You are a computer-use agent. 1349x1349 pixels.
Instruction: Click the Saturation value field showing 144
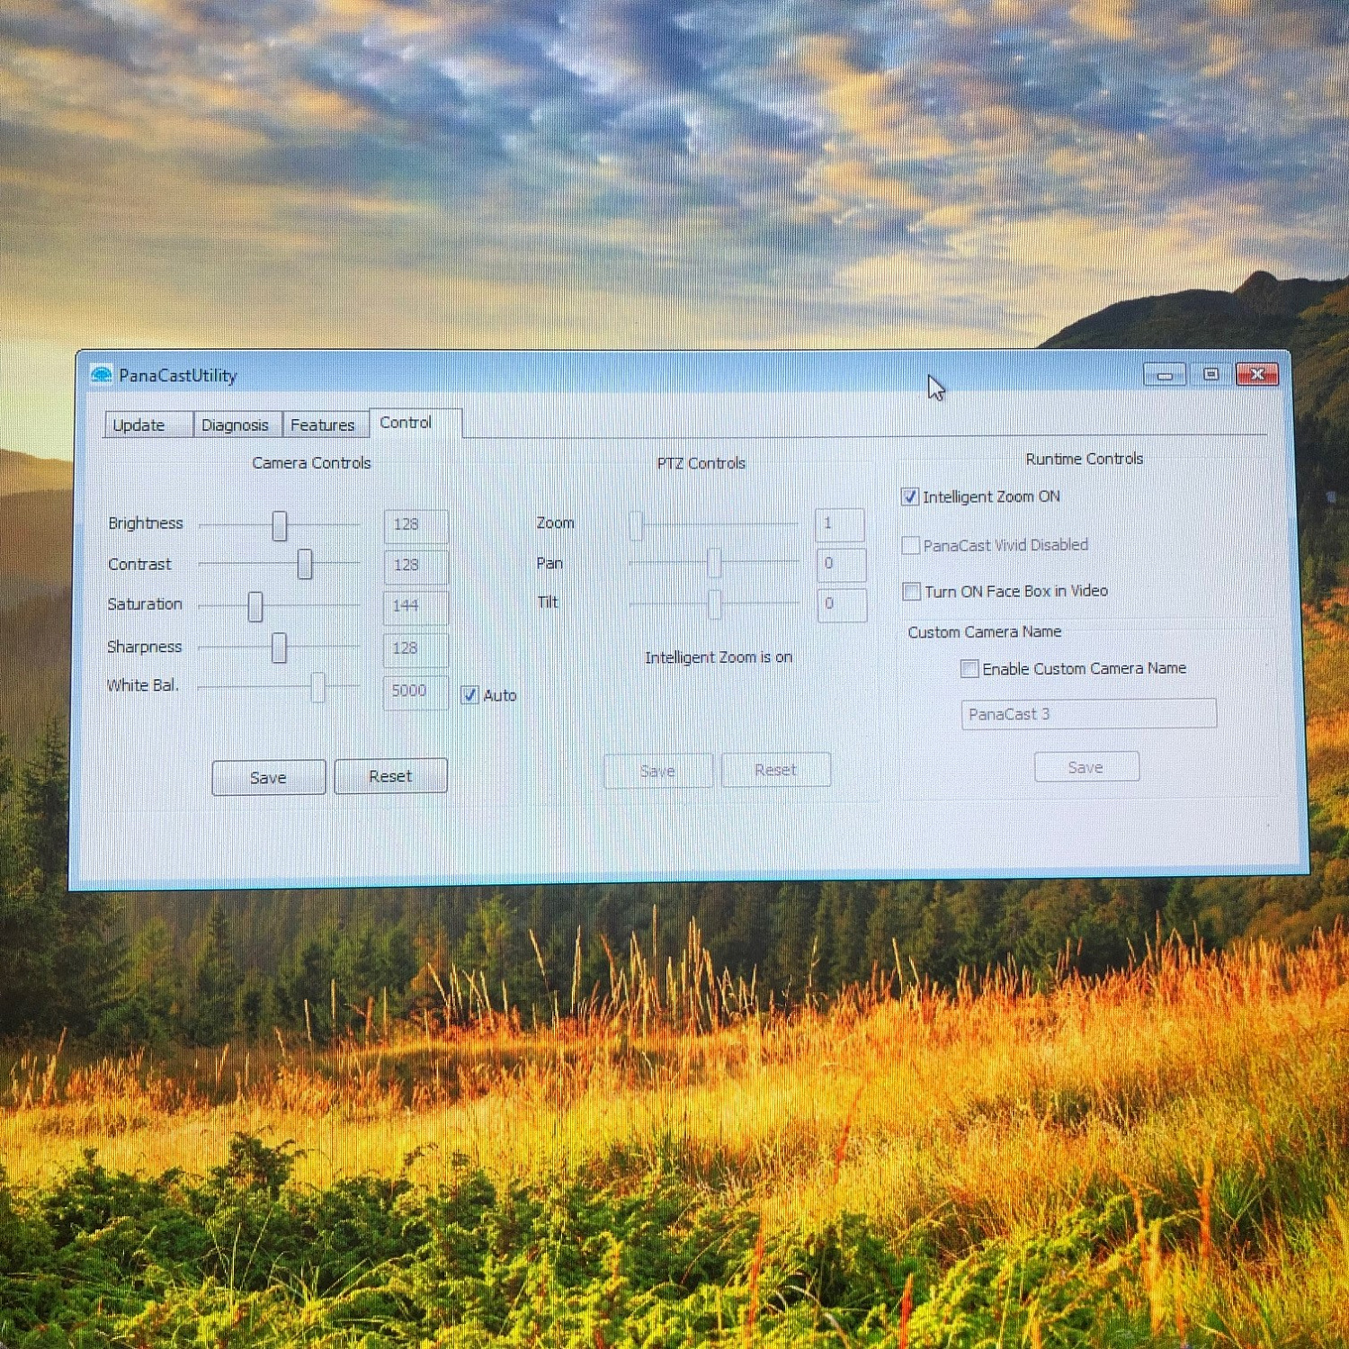pyautogui.click(x=415, y=607)
